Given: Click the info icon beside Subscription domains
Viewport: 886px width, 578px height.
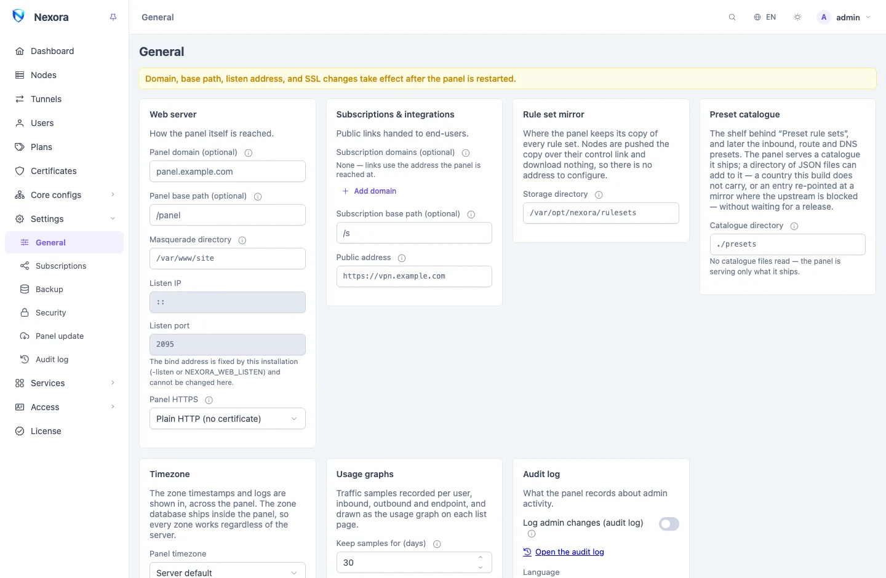Looking at the screenshot, I should [466, 153].
